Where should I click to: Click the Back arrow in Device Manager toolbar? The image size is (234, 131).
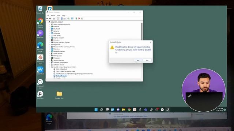pos(47,19)
